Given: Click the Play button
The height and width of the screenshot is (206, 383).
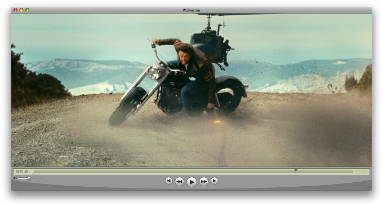Looking at the screenshot, I should click(191, 182).
